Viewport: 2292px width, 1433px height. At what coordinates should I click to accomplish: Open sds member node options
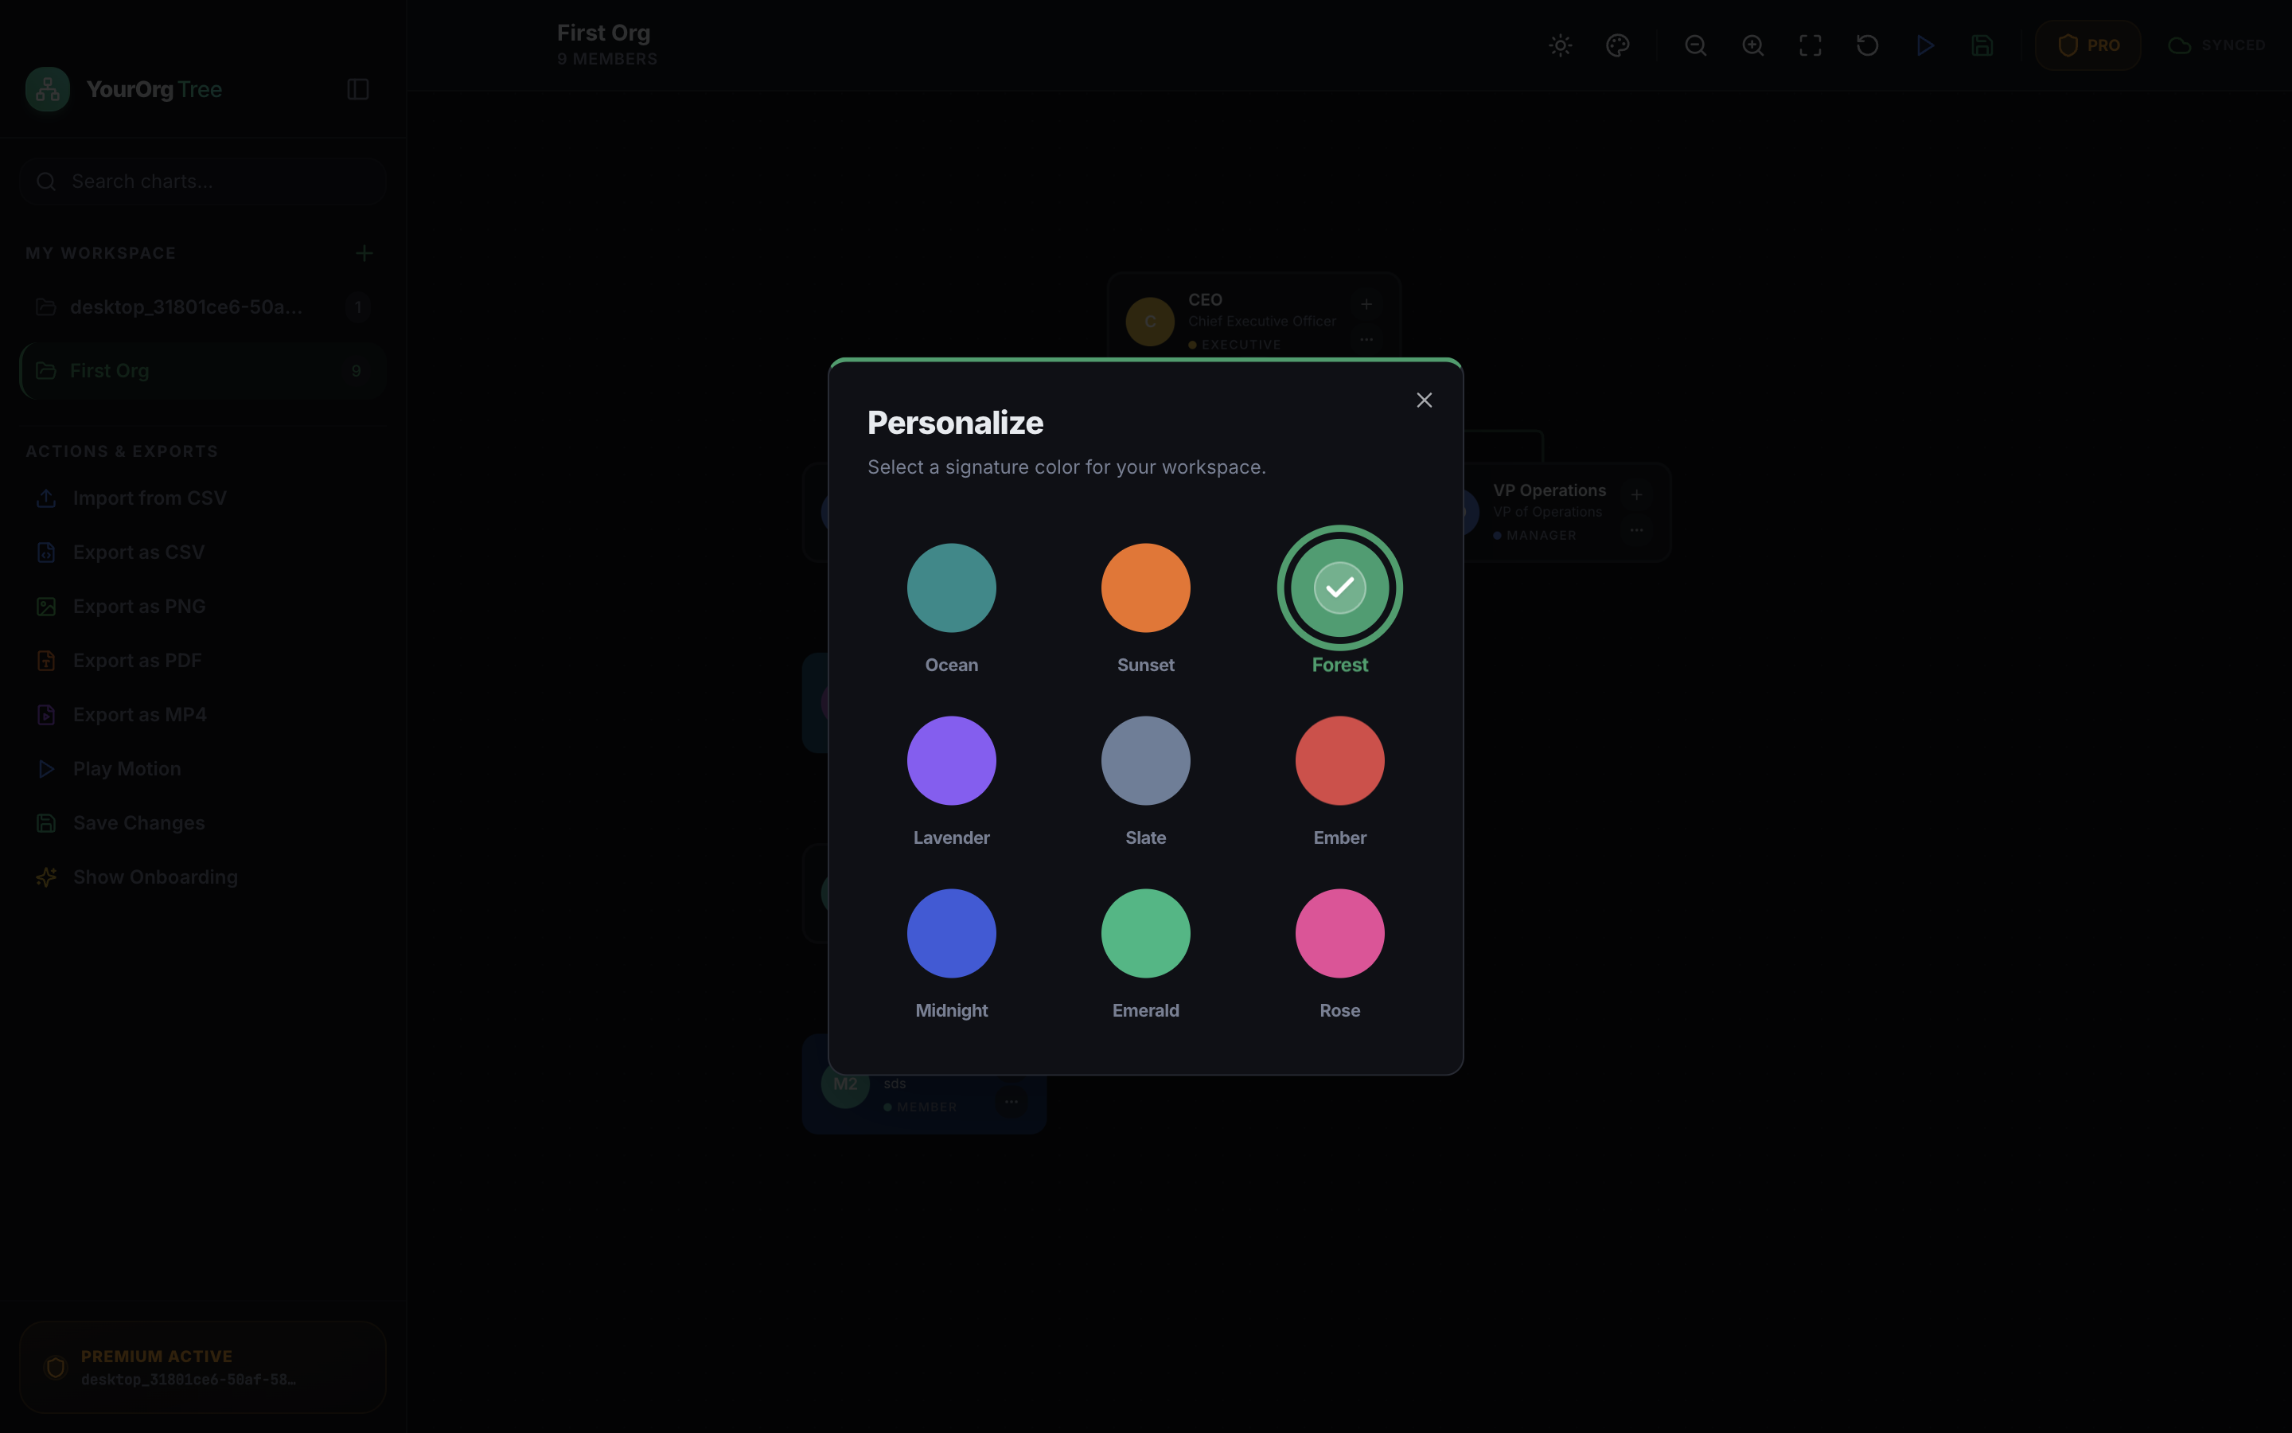[1012, 1101]
